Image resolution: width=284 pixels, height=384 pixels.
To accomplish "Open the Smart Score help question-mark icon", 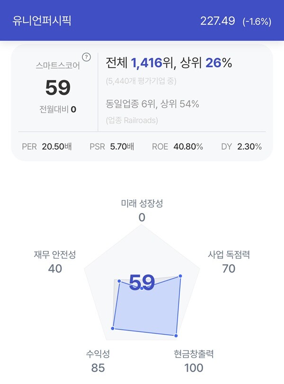I will tap(86, 57).
